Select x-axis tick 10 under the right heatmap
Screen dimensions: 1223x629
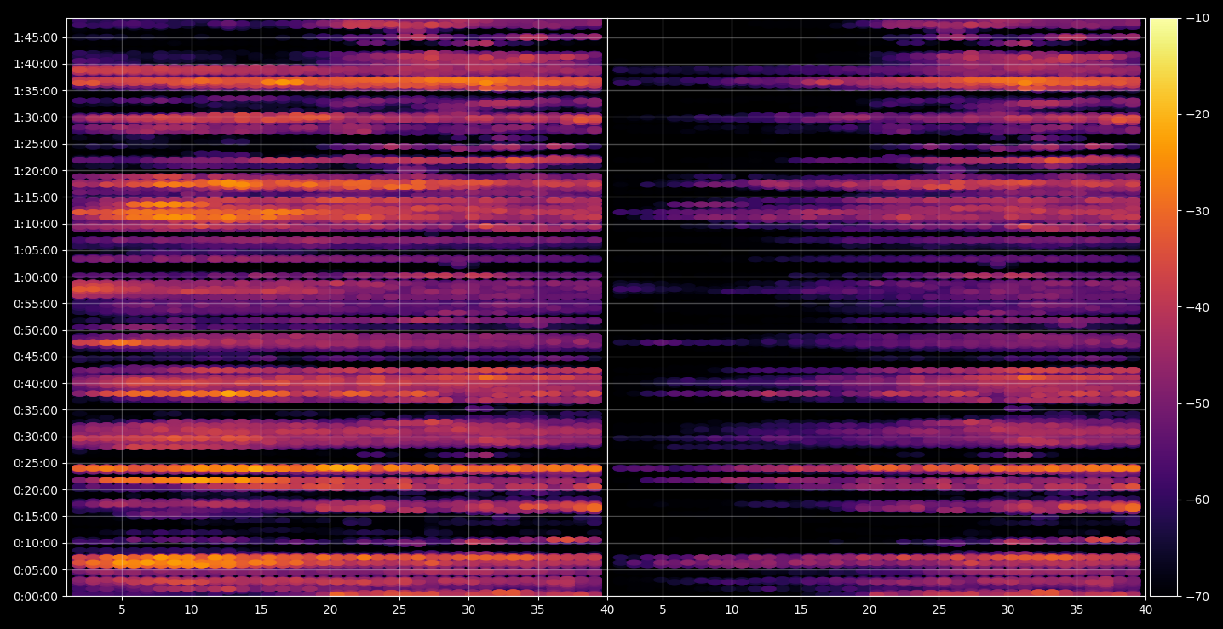[x=732, y=609]
